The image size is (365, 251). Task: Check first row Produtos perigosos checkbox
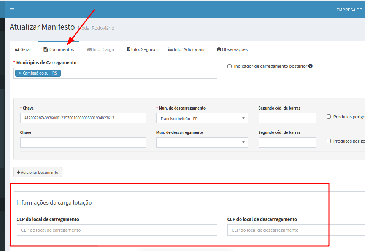(x=328, y=117)
